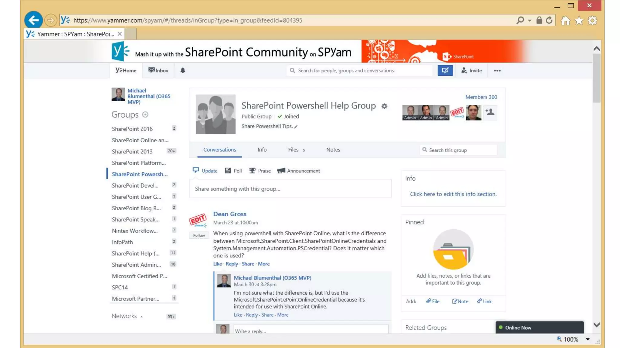Open Michael Blumenthal profile link
620x348 pixels.
[x=149, y=96]
